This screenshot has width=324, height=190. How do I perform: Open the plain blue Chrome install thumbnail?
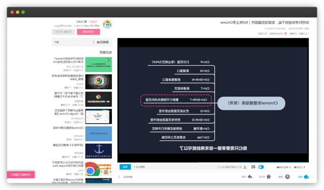99,134
